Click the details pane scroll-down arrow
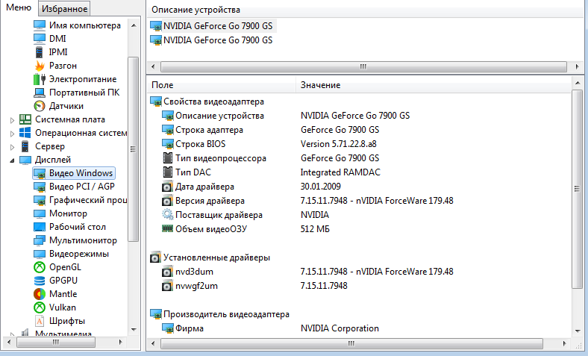Image resolution: width=588 pixels, height=356 pixels. [578, 331]
